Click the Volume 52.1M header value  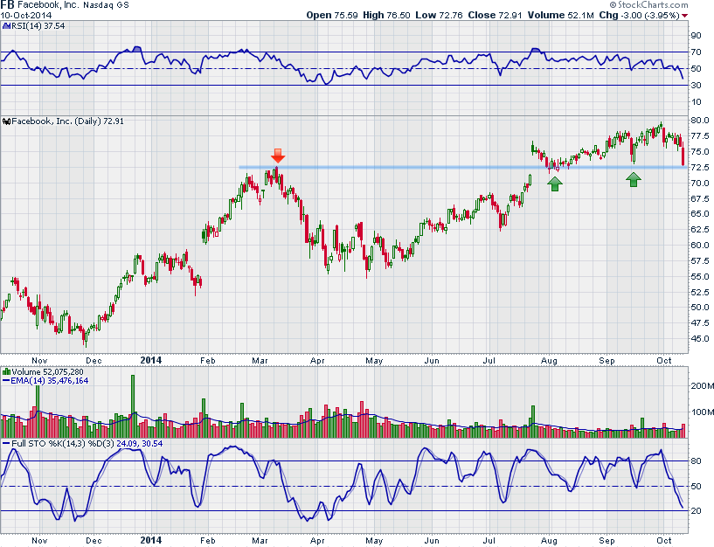(x=560, y=15)
